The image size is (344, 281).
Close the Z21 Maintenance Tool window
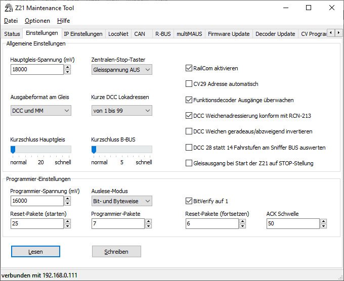pos(332,8)
